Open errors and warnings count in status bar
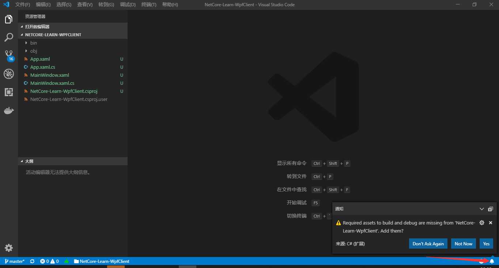 pyautogui.click(x=49, y=261)
